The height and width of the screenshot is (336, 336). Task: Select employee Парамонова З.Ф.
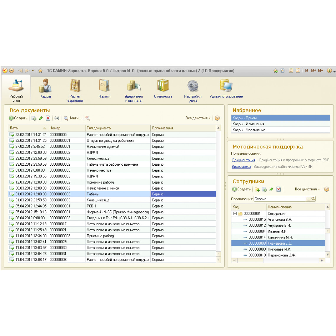pyautogui.click(x=278, y=255)
